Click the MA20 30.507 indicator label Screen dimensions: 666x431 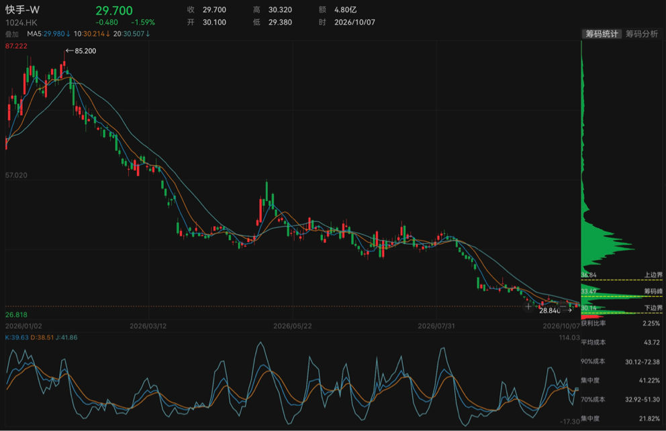click(132, 34)
